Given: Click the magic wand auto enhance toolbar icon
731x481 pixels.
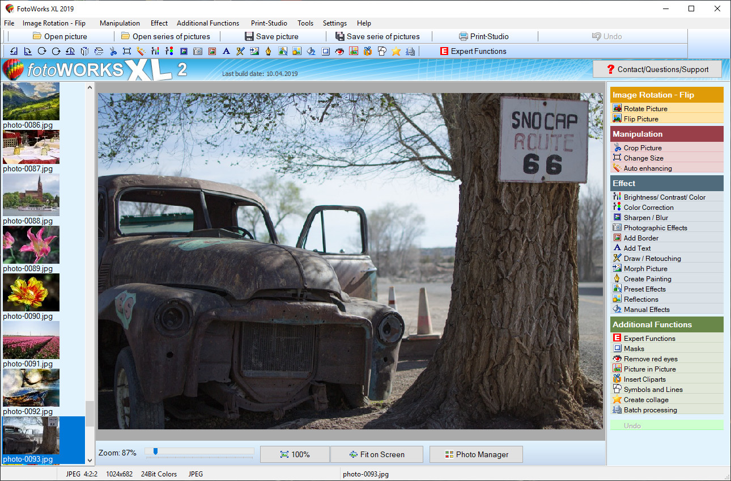Looking at the screenshot, I should (x=141, y=51).
